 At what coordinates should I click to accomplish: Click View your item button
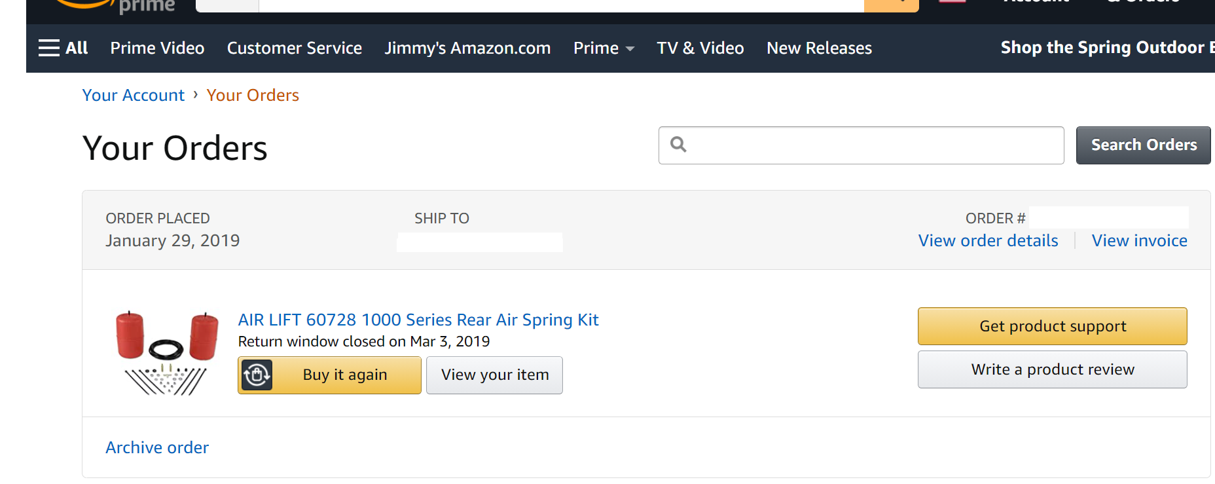pyautogui.click(x=494, y=375)
